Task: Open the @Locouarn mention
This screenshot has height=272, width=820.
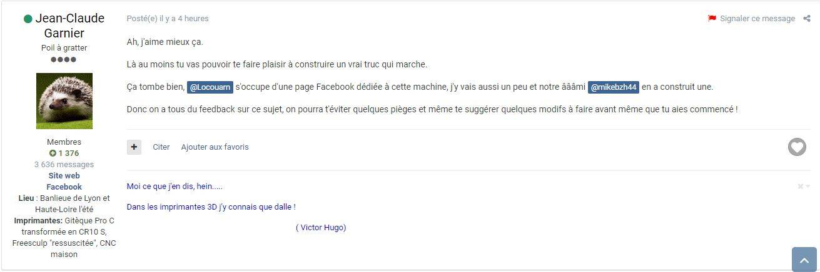Action: click(210, 87)
